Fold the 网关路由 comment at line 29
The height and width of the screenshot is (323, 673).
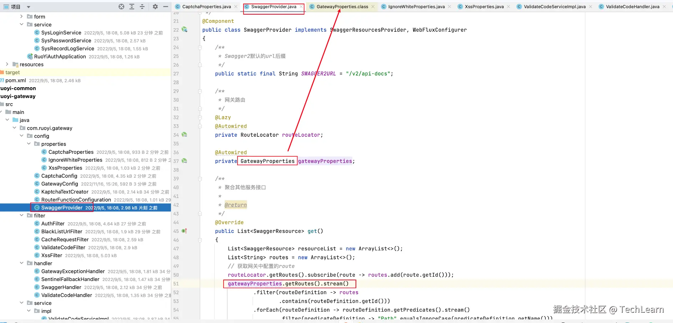(x=200, y=91)
